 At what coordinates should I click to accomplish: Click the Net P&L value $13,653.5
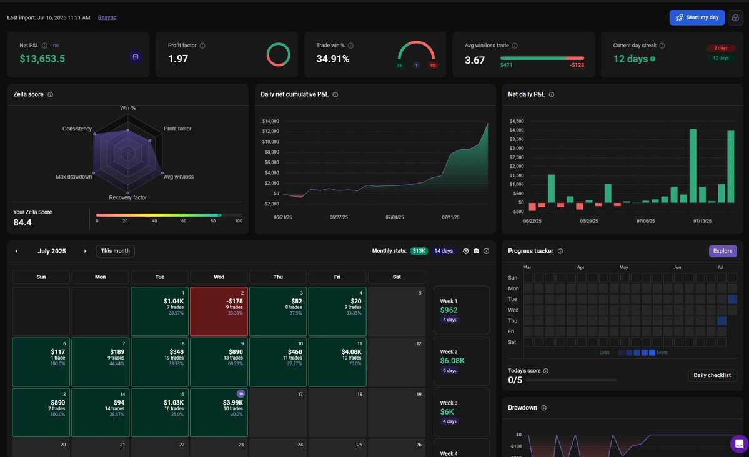42,59
